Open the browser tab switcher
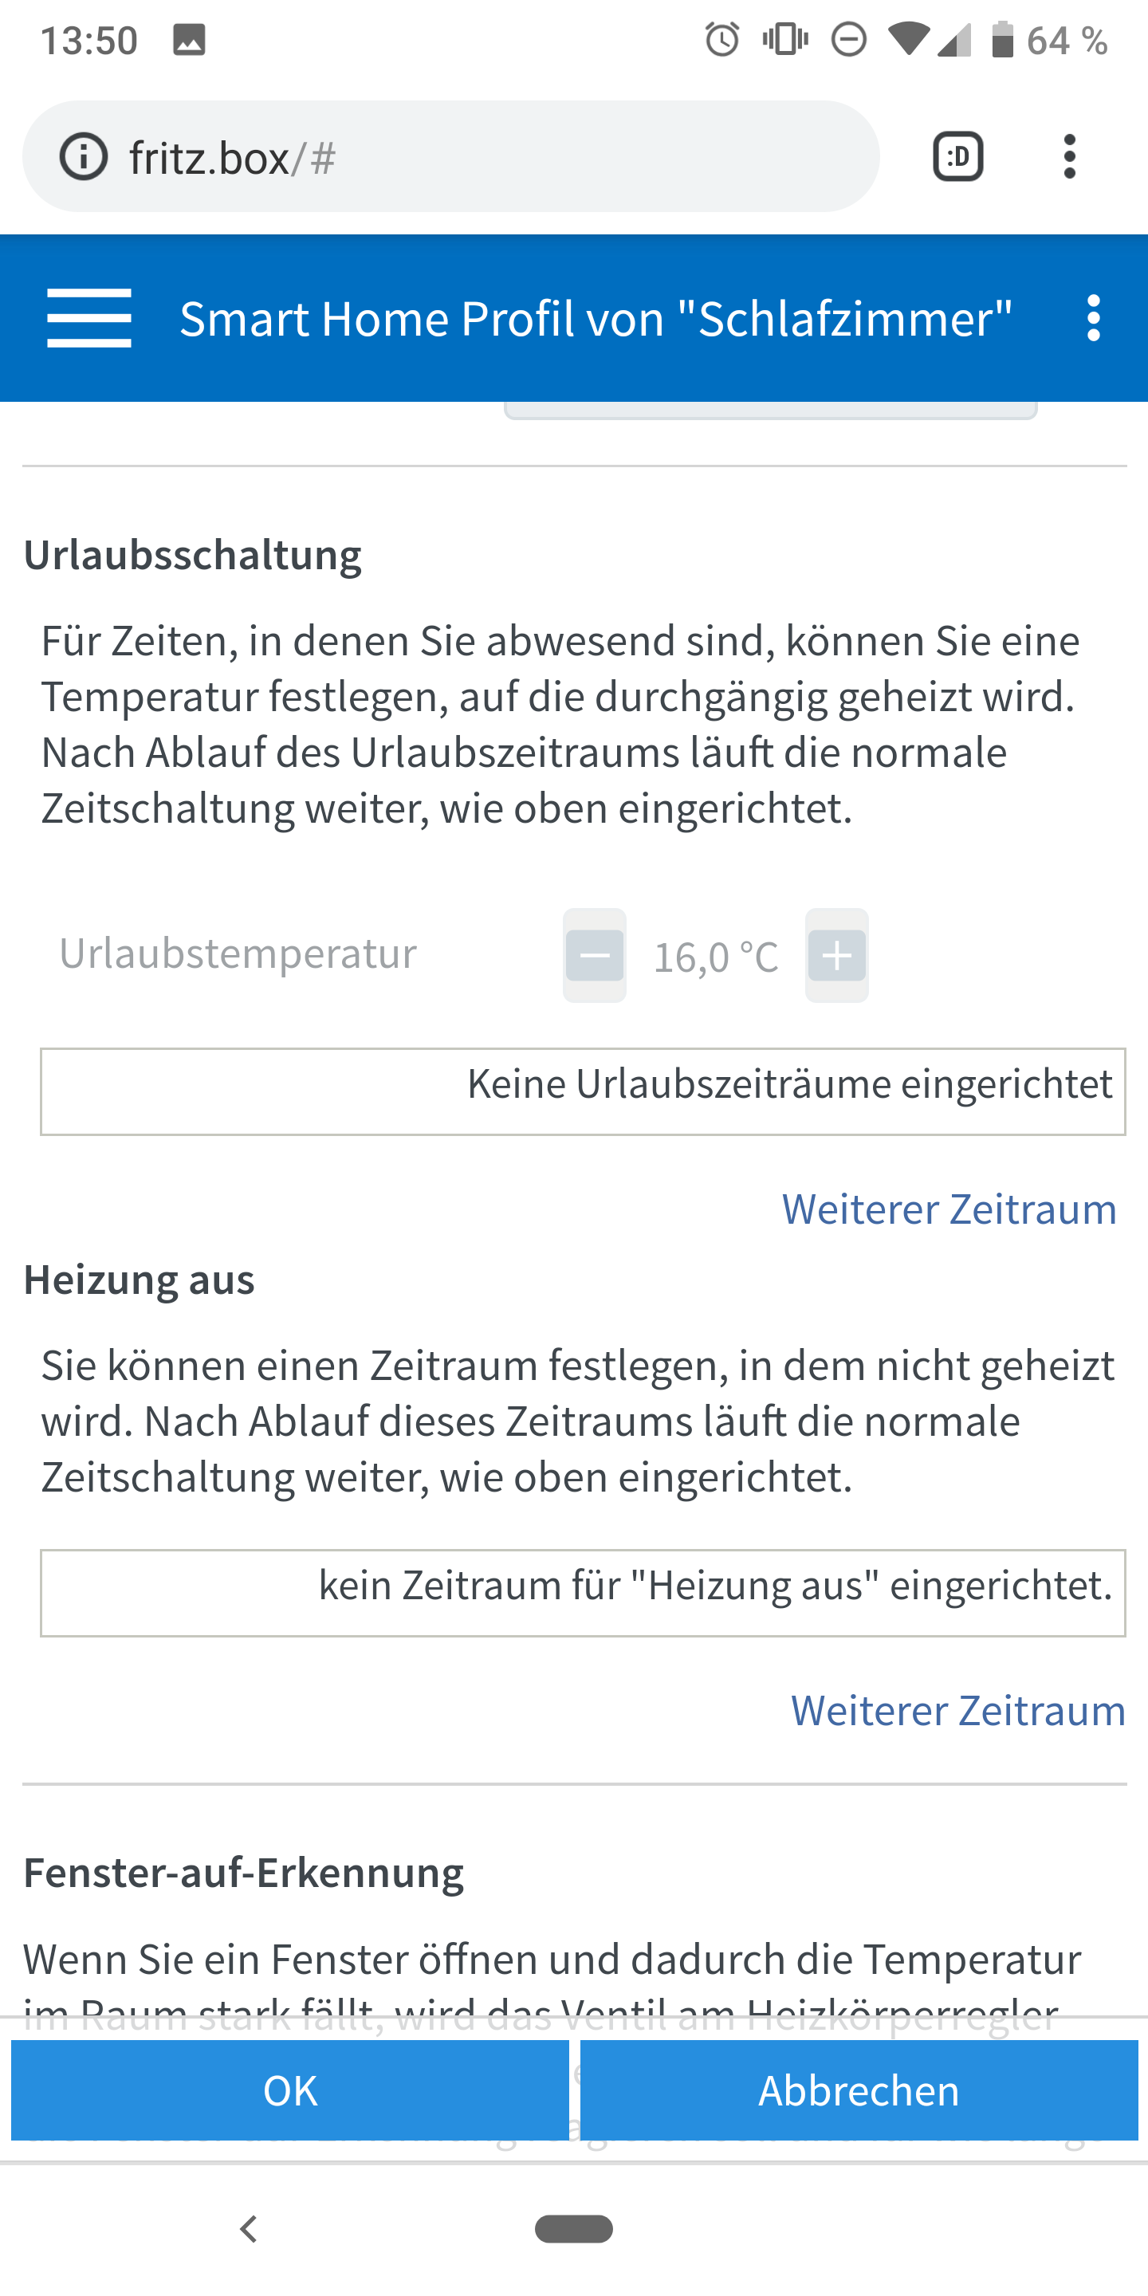Image resolution: width=1148 pixels, height=2296 pixels. [x=957, y=157]
